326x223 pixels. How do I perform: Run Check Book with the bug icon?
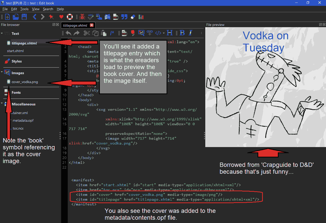82,17
